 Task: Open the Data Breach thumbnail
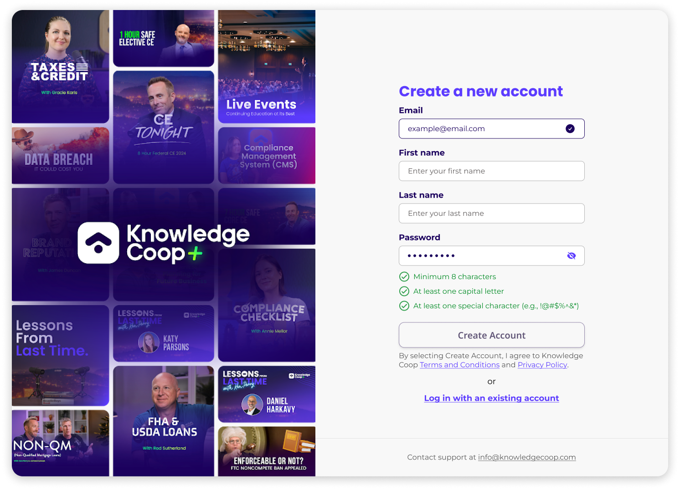(60, 156)
